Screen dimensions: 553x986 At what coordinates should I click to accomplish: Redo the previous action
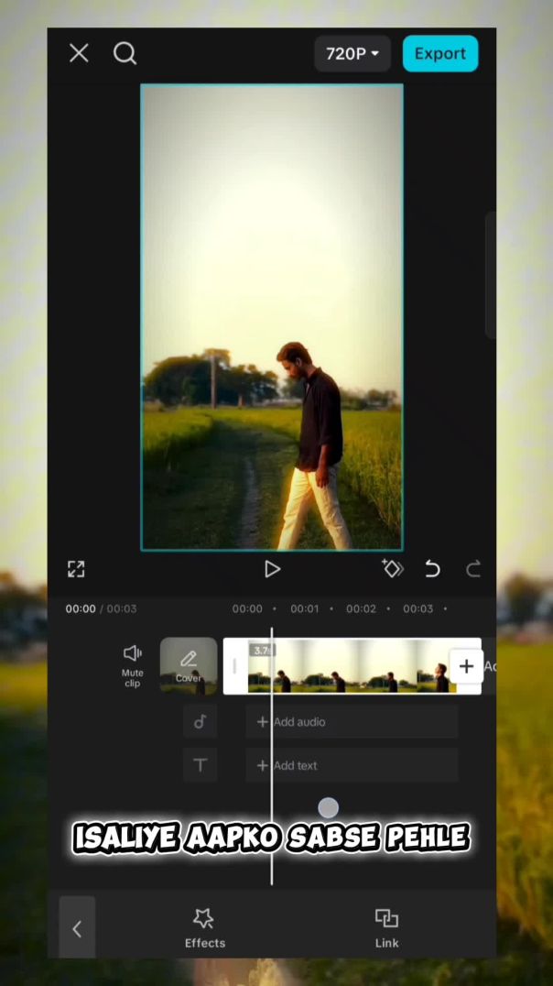473,569
